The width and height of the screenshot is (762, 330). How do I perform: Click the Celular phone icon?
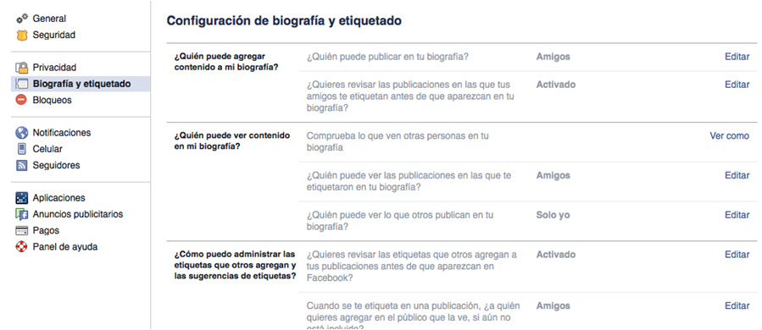22,149
